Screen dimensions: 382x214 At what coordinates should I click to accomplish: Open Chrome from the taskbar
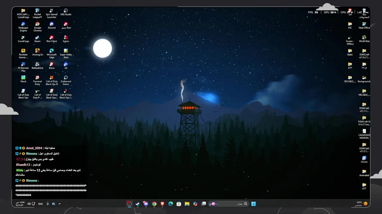[x=154, y=204]
